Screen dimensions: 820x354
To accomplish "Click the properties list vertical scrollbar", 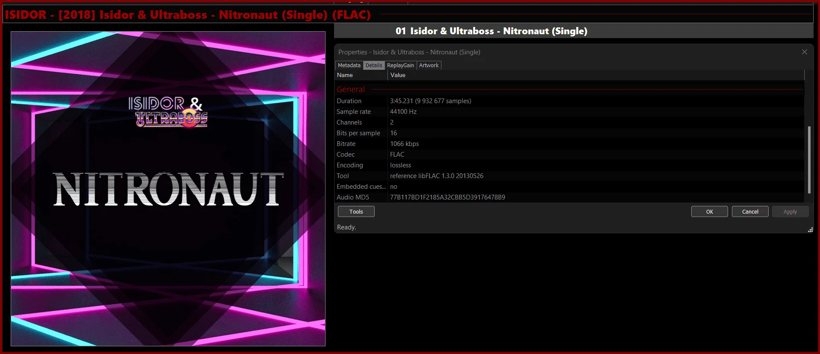I will (x=809, y=159).
